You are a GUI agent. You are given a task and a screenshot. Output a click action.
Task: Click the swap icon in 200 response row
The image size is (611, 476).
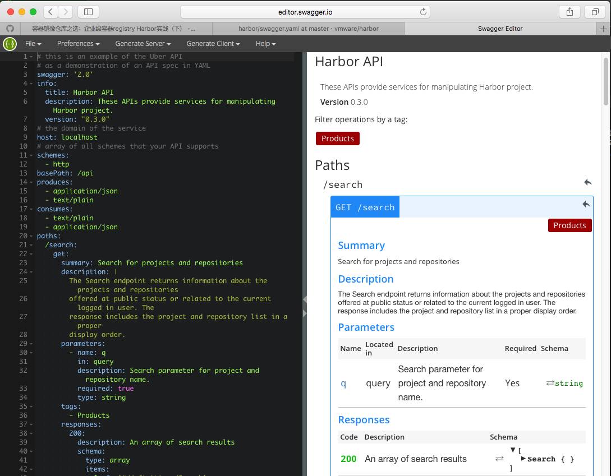pyautogui.click(x=499, y=459)
